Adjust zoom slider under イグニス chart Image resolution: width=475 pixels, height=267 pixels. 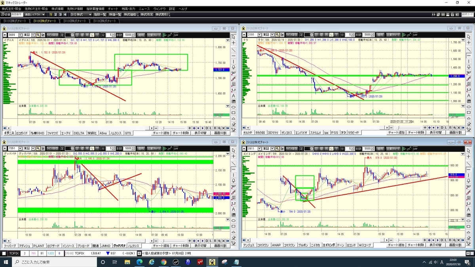[x=173, y=128]
